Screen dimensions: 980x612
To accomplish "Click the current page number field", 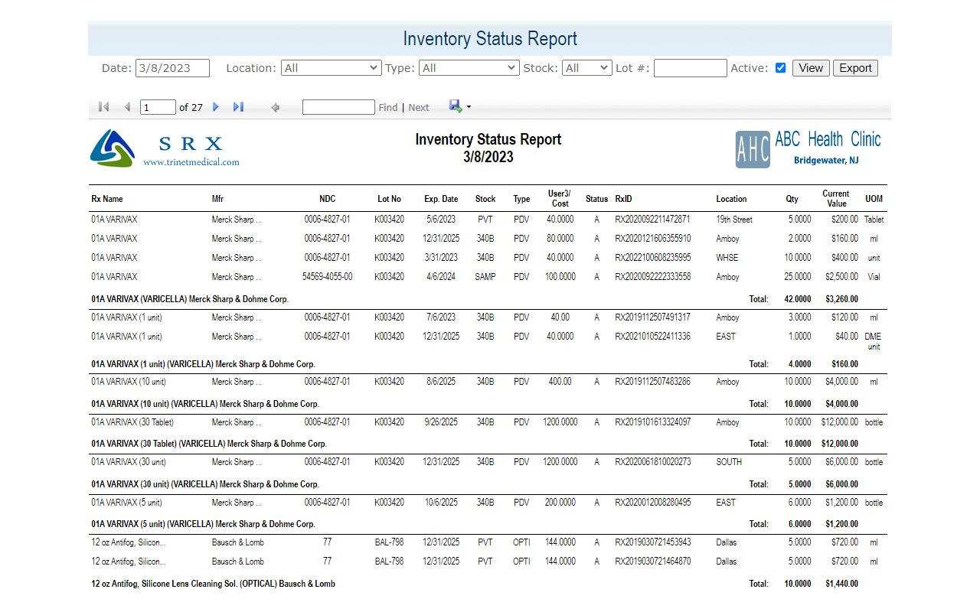I will coord(158,107).
